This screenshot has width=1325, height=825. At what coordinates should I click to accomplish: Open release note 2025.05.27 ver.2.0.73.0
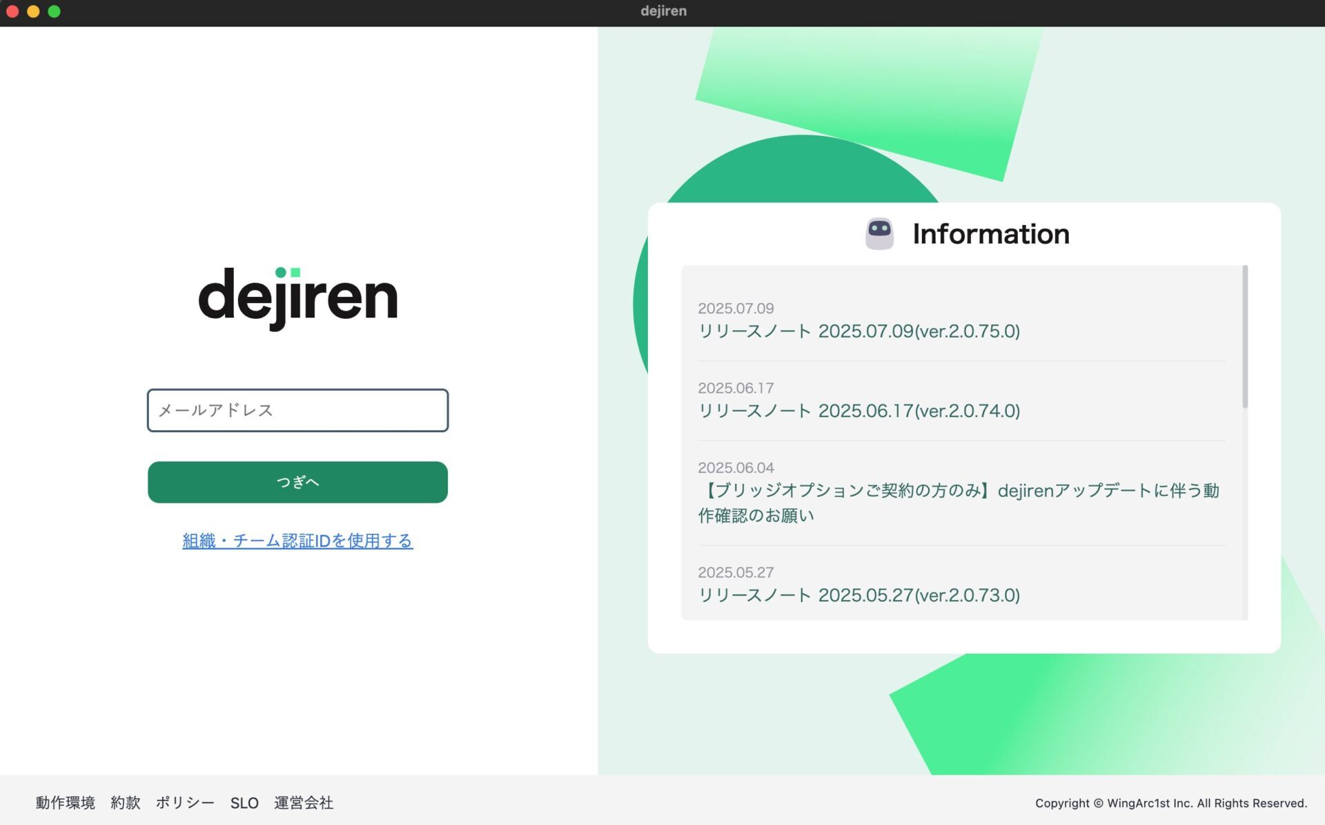click(x=858, y=595)
